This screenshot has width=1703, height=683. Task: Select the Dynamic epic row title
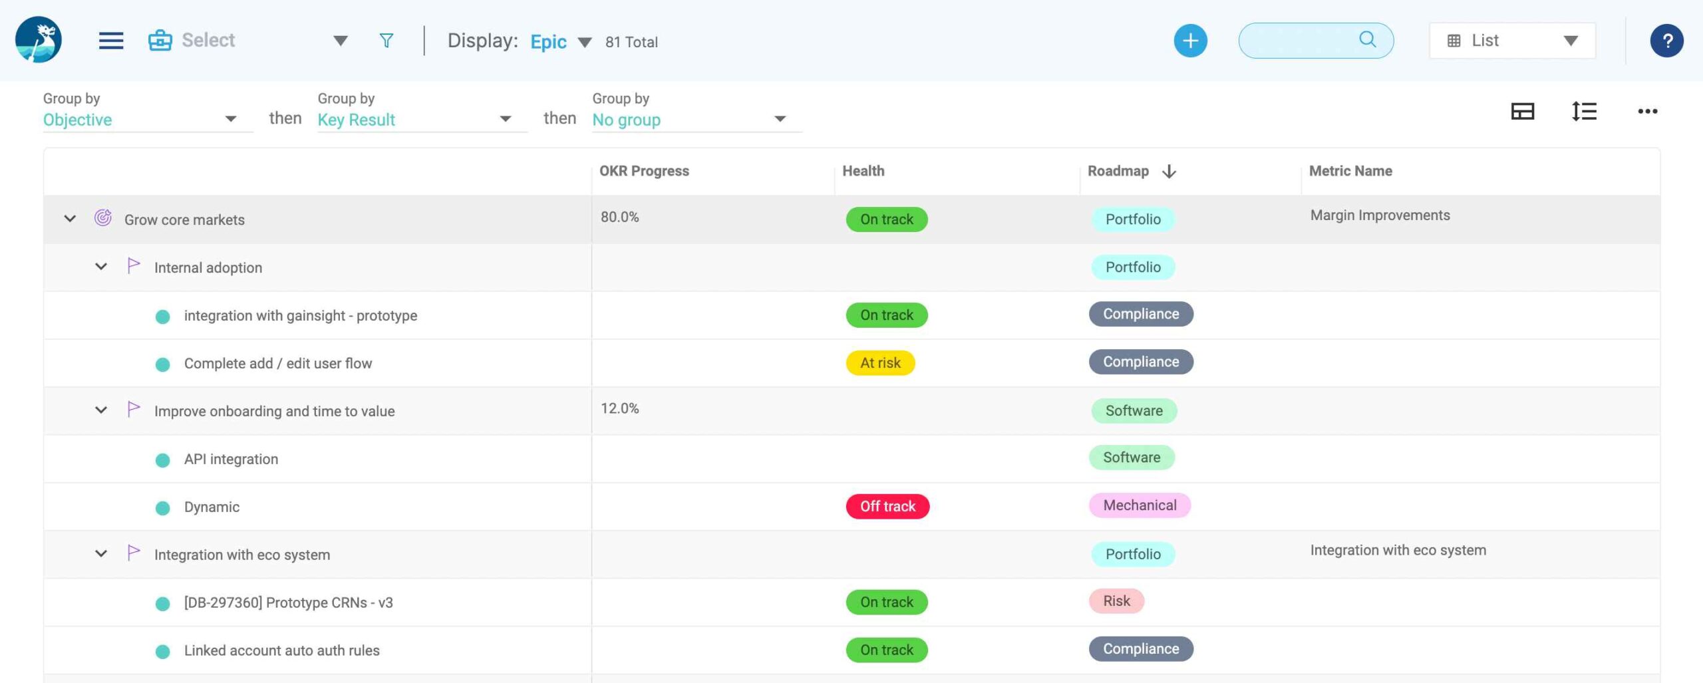212,507
